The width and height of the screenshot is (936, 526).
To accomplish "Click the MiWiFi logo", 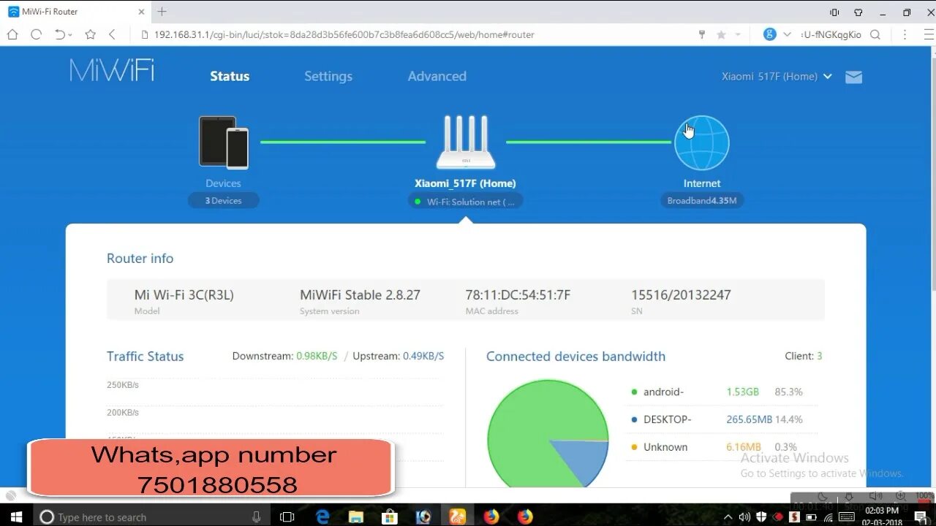I will [x=112, y=71].
